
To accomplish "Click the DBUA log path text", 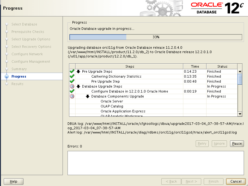I will point(156,126).
